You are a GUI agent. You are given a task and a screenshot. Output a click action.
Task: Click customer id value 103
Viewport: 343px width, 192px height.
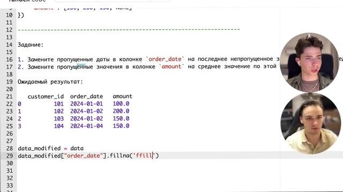coord(58,118)
